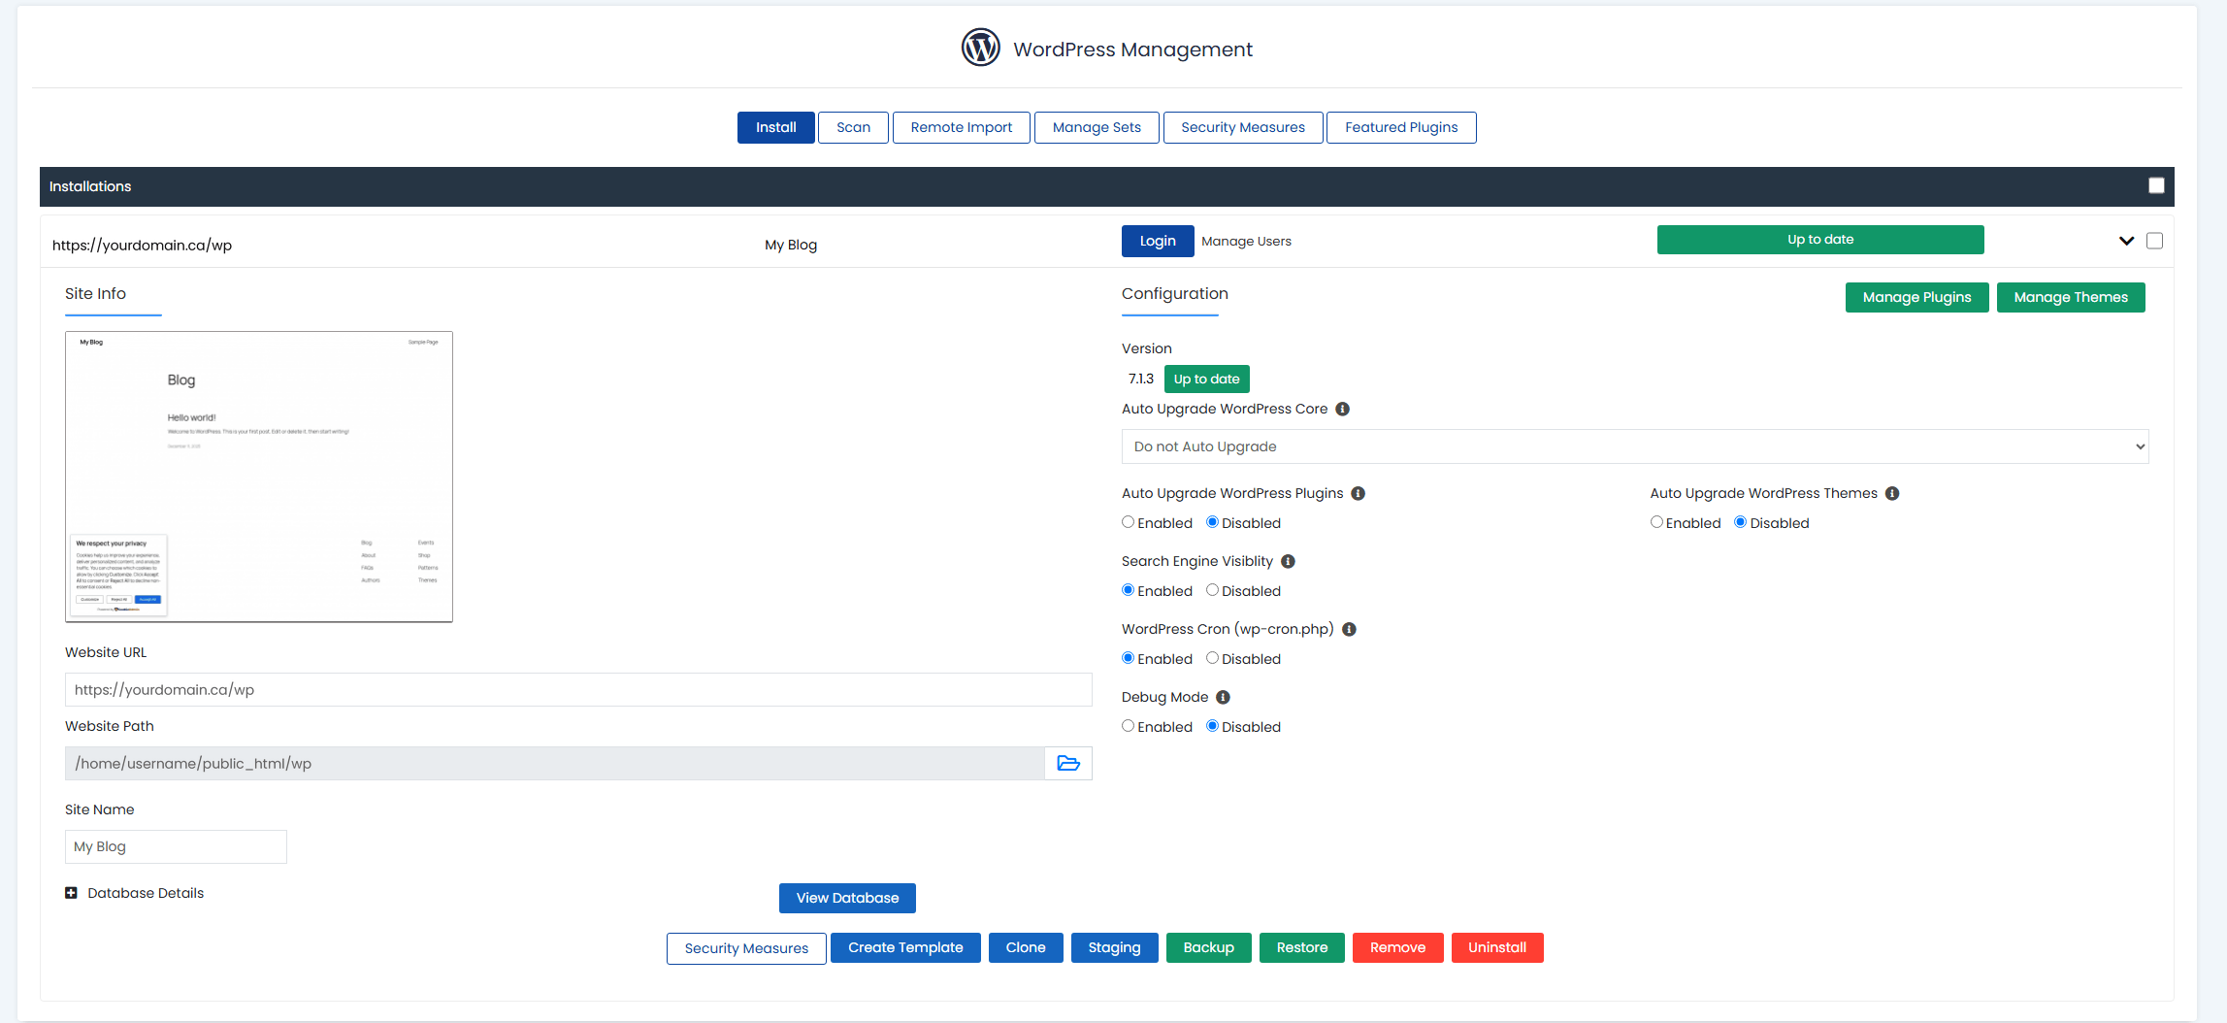Viewport: 2227px width, 1023px height.
Task: Open the Manage Users link
Action: 1246,241
